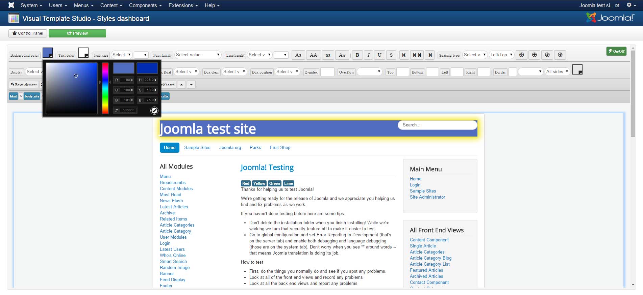Open the Box position Select dropdown
This screenshot has height=295, width=643.
point(288,71)
